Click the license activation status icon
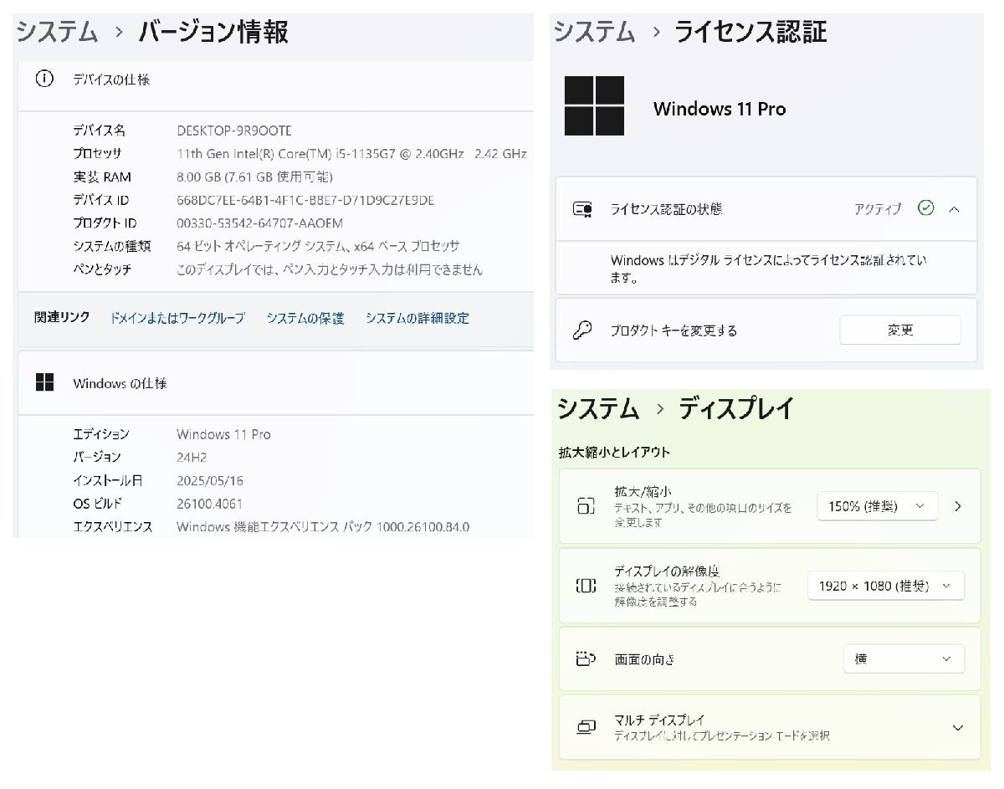 tap(581, 210)
